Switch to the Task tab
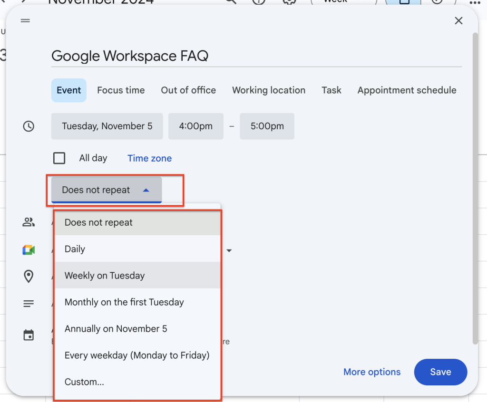Screen dimensions: 487x402 tap(331, 90)
